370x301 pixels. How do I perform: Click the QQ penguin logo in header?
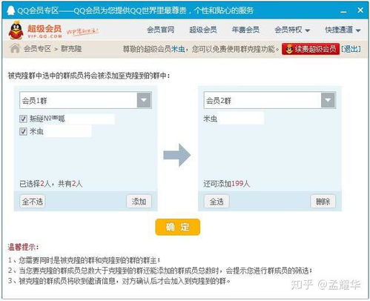coord(16,30)
